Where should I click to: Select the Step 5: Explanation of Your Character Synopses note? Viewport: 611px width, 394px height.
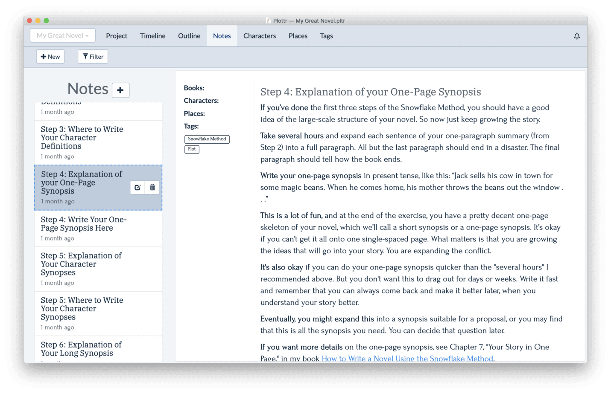pos(98,269)
